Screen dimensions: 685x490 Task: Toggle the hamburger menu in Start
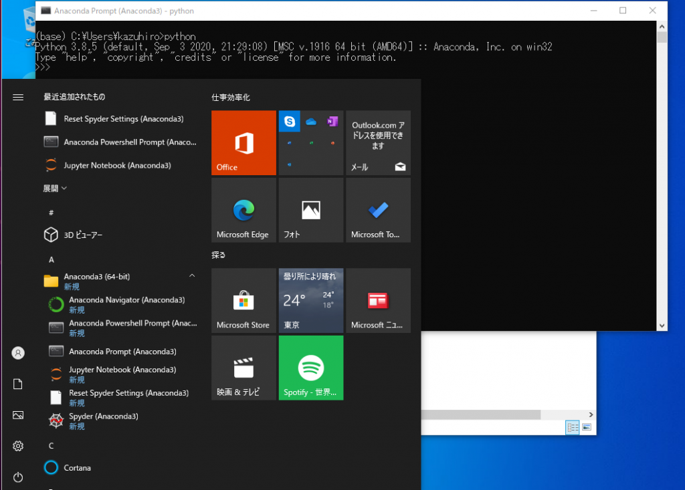coord(18,98)
